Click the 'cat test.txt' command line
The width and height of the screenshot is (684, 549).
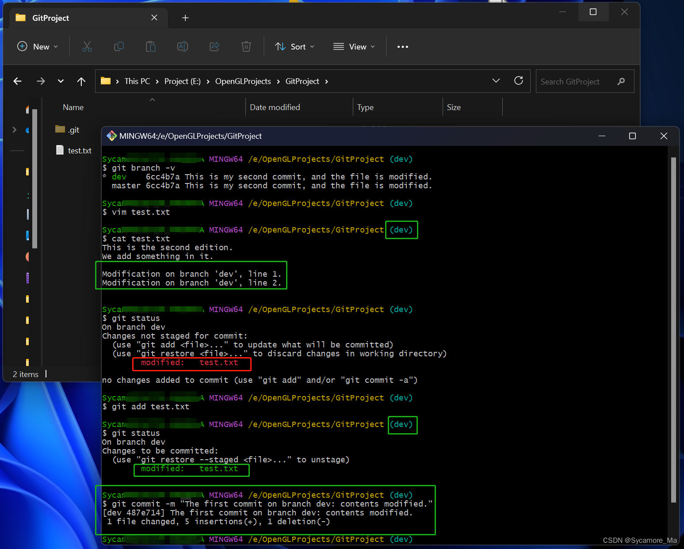(x=136, y=239)
